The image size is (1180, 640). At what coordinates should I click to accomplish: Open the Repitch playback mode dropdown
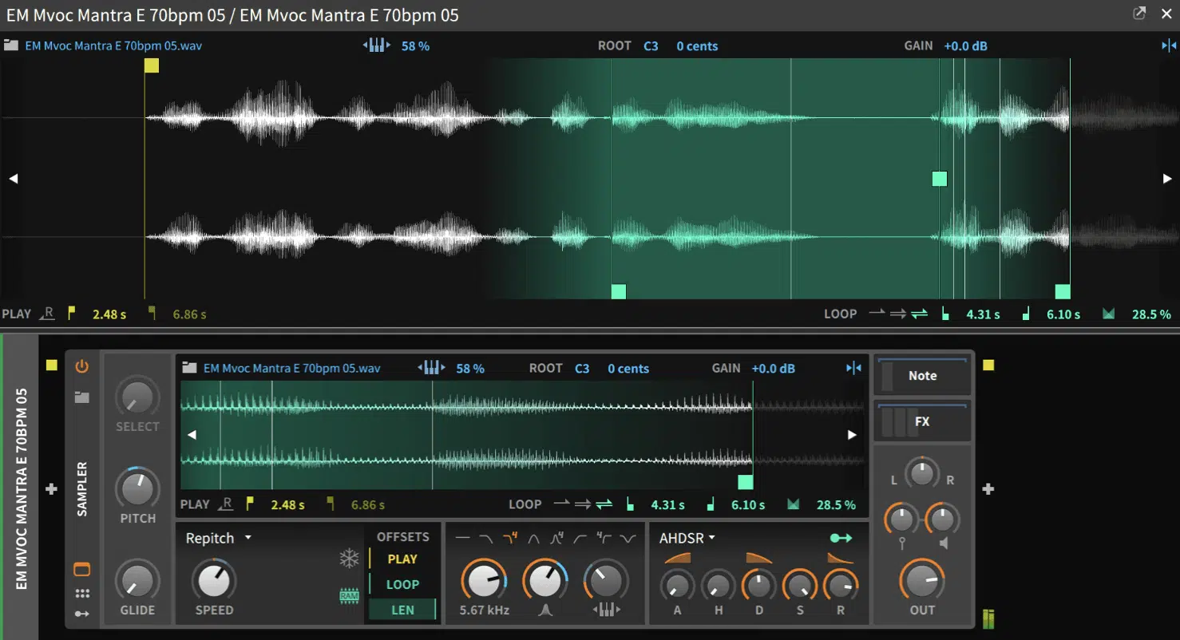click(x=219, y=538)
